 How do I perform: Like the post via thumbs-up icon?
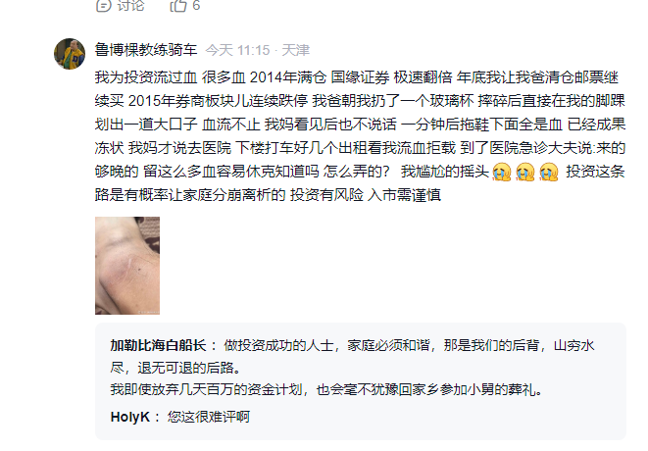pos(178,5)
